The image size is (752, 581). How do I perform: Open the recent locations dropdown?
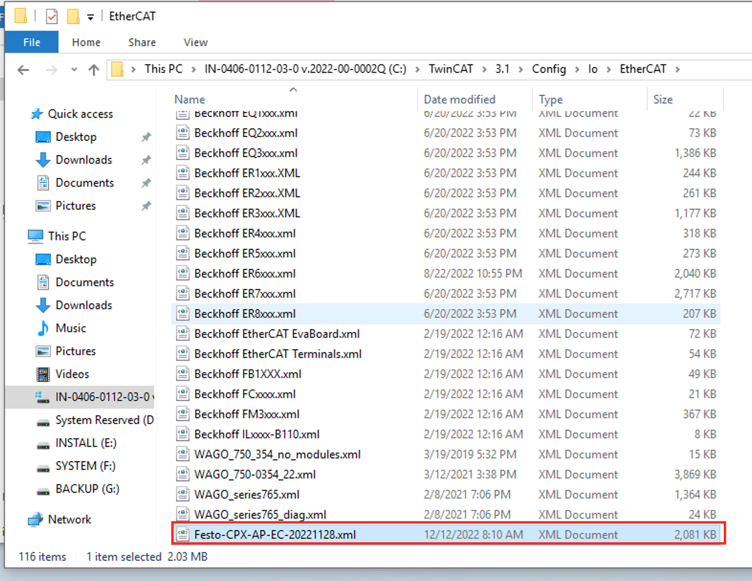point(74,70)
